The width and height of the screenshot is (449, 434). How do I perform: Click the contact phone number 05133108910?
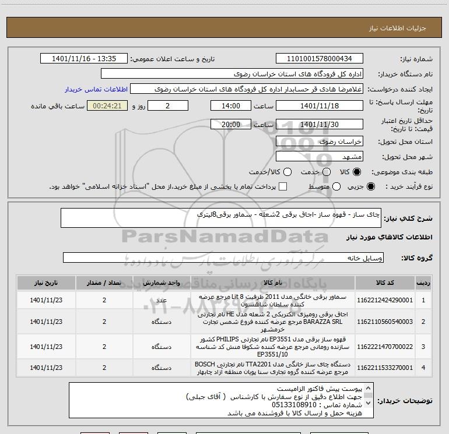point(294,405)
